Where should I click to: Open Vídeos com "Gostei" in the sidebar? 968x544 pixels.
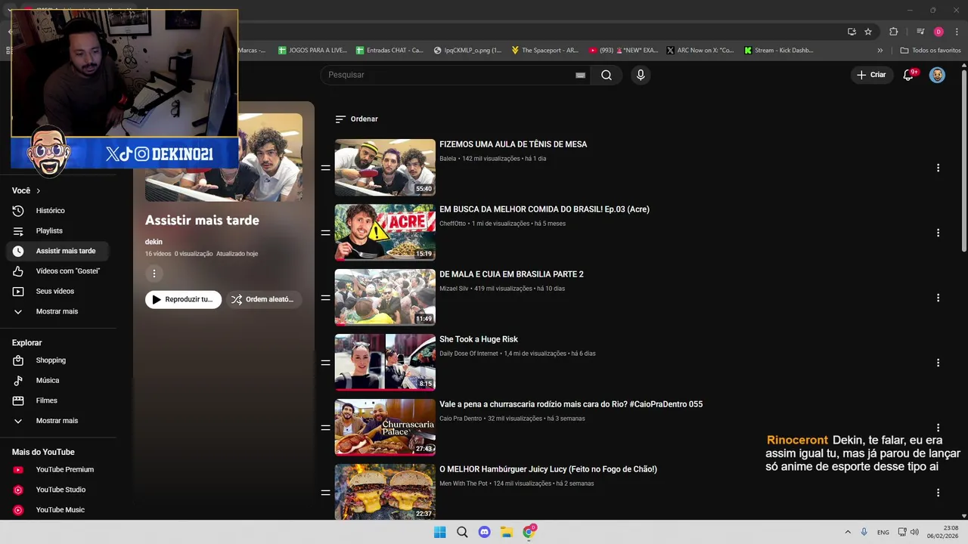pyautogui.click(x=57, y=270)
